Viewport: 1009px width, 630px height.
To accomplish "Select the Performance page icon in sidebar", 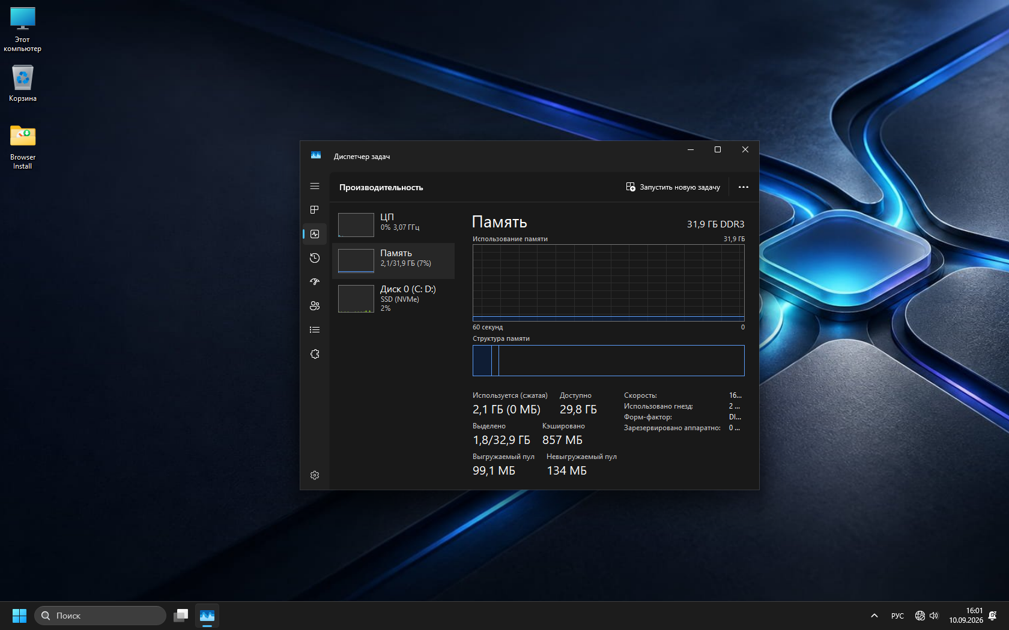I will pos(315,234).
